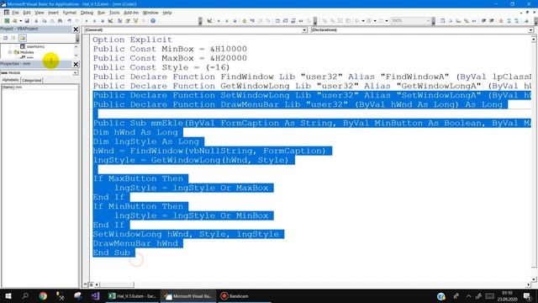The height and width of the screenshot is (303, 538).
Task: Open Project Explorer from the toolbar
Action: coord(119,21)
